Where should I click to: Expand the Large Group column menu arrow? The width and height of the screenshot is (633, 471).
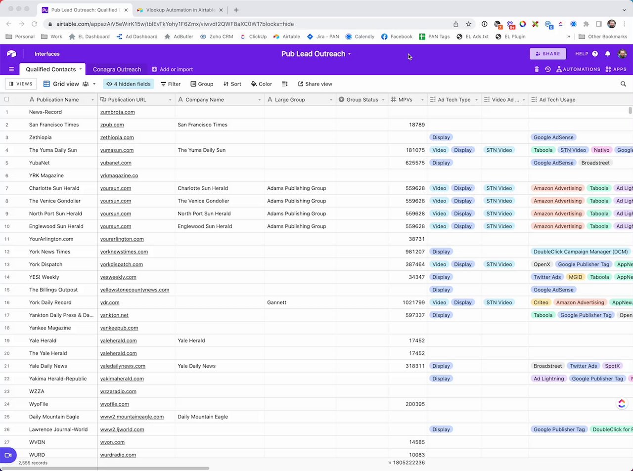point(331,100)
